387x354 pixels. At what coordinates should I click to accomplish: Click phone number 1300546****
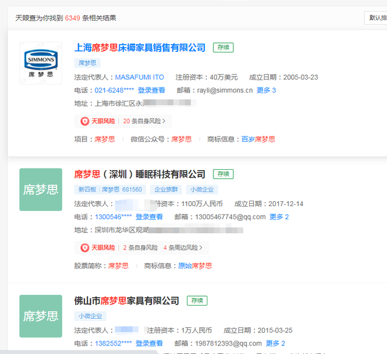tap(113, 217)
